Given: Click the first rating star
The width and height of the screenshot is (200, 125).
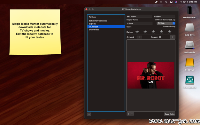Looking at the screenshot, I should click(x=137, y=32).
